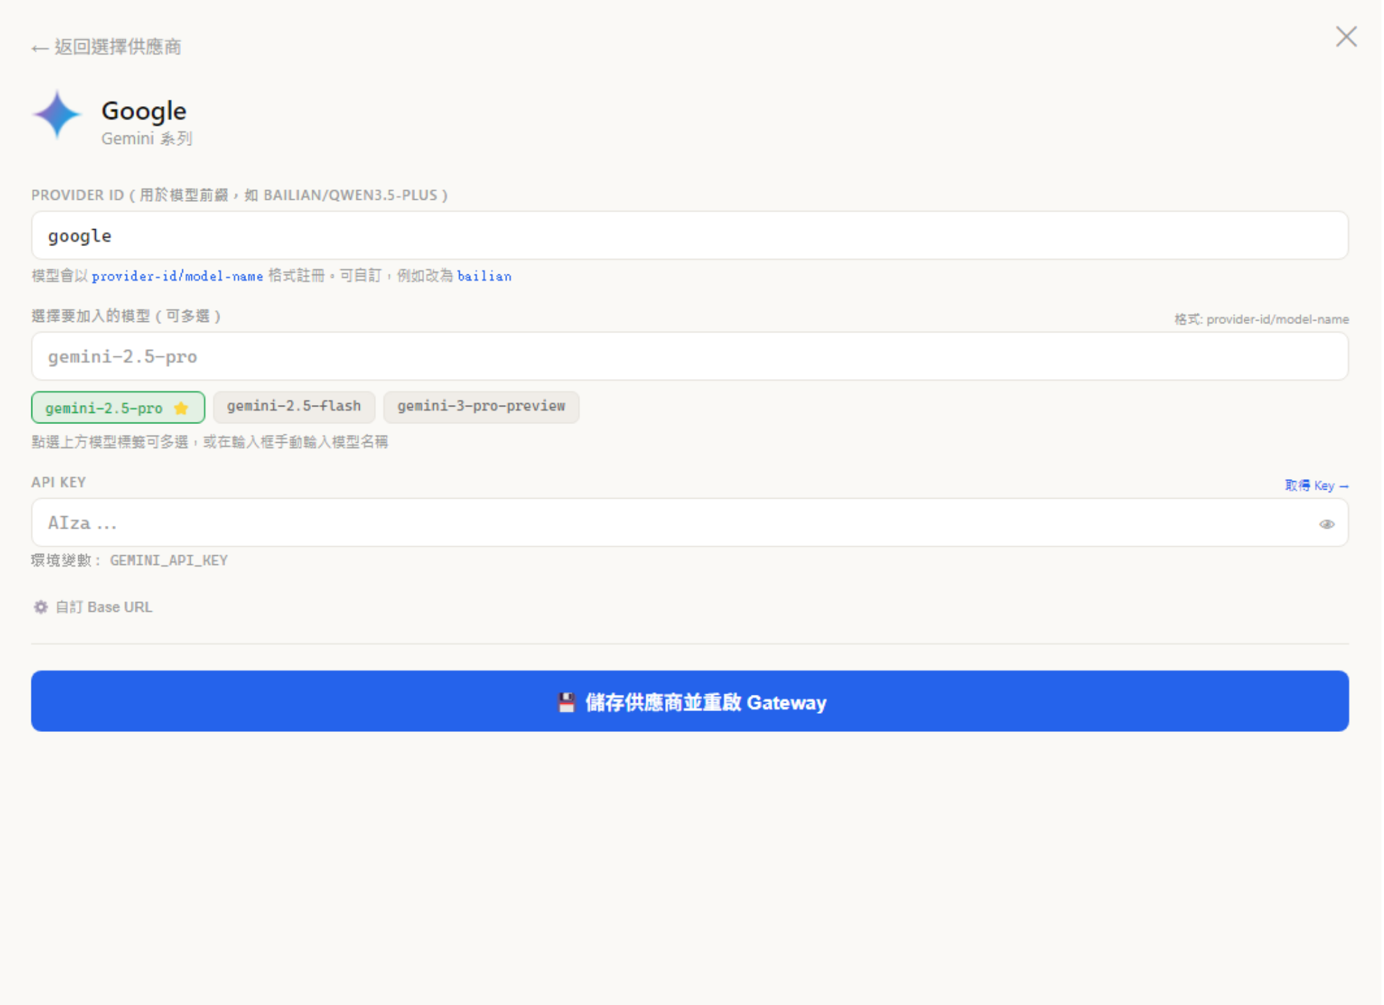Select the gemini-3-pro-preview model tag
The width and height of the screenshot is (1384, 1005).
click(x=481, y=406)
